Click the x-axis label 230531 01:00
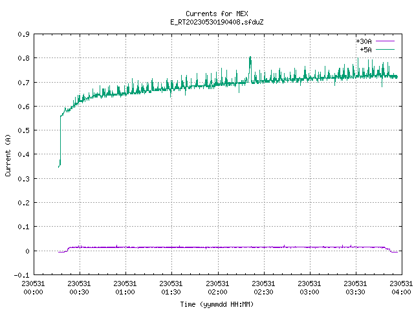The image size is (414, 310). click(125, 288)
